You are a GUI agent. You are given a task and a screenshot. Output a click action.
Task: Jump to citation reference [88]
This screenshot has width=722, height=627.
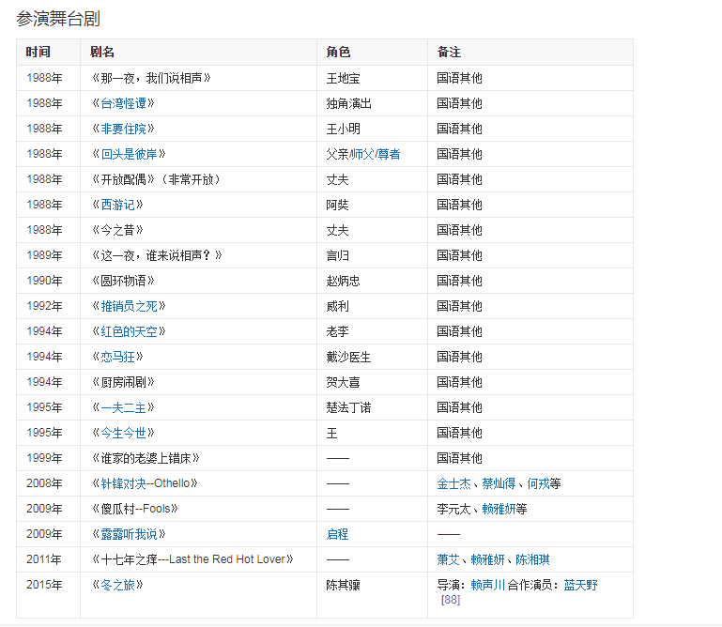[x=450, y=600]
